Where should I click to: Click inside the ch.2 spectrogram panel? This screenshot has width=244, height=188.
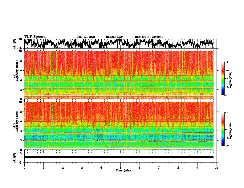pyautogui.click(x=119, y=126)
